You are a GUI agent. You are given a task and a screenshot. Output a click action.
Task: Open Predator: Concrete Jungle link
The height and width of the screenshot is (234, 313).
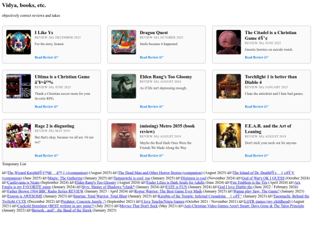click(x=83, y=202)
